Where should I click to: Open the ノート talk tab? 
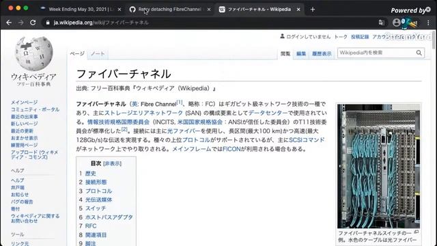[98, 53]
